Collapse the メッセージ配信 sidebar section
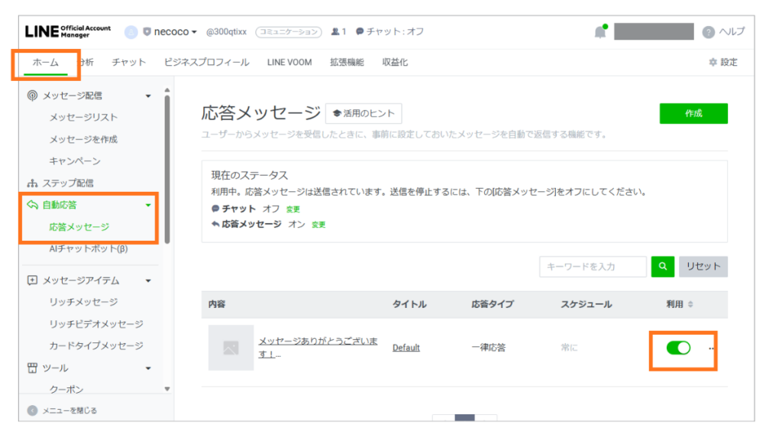 click(x=148, y=96)
